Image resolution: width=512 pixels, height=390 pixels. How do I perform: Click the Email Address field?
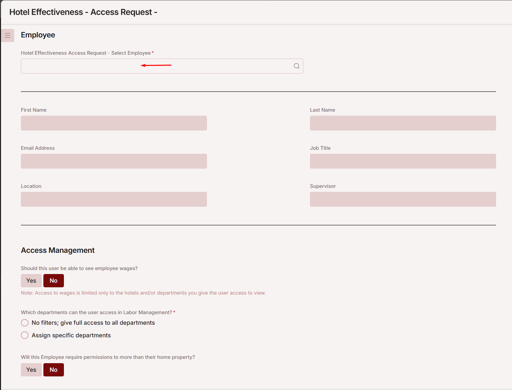[114, 161]
